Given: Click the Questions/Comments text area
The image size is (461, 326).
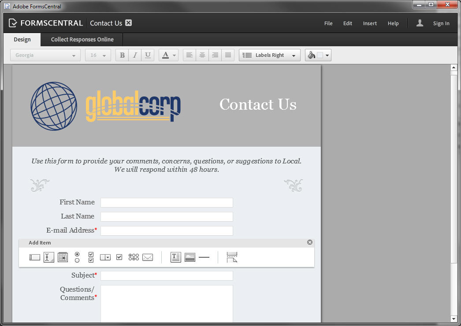Looking at the screenshot, I should [167, 304].
